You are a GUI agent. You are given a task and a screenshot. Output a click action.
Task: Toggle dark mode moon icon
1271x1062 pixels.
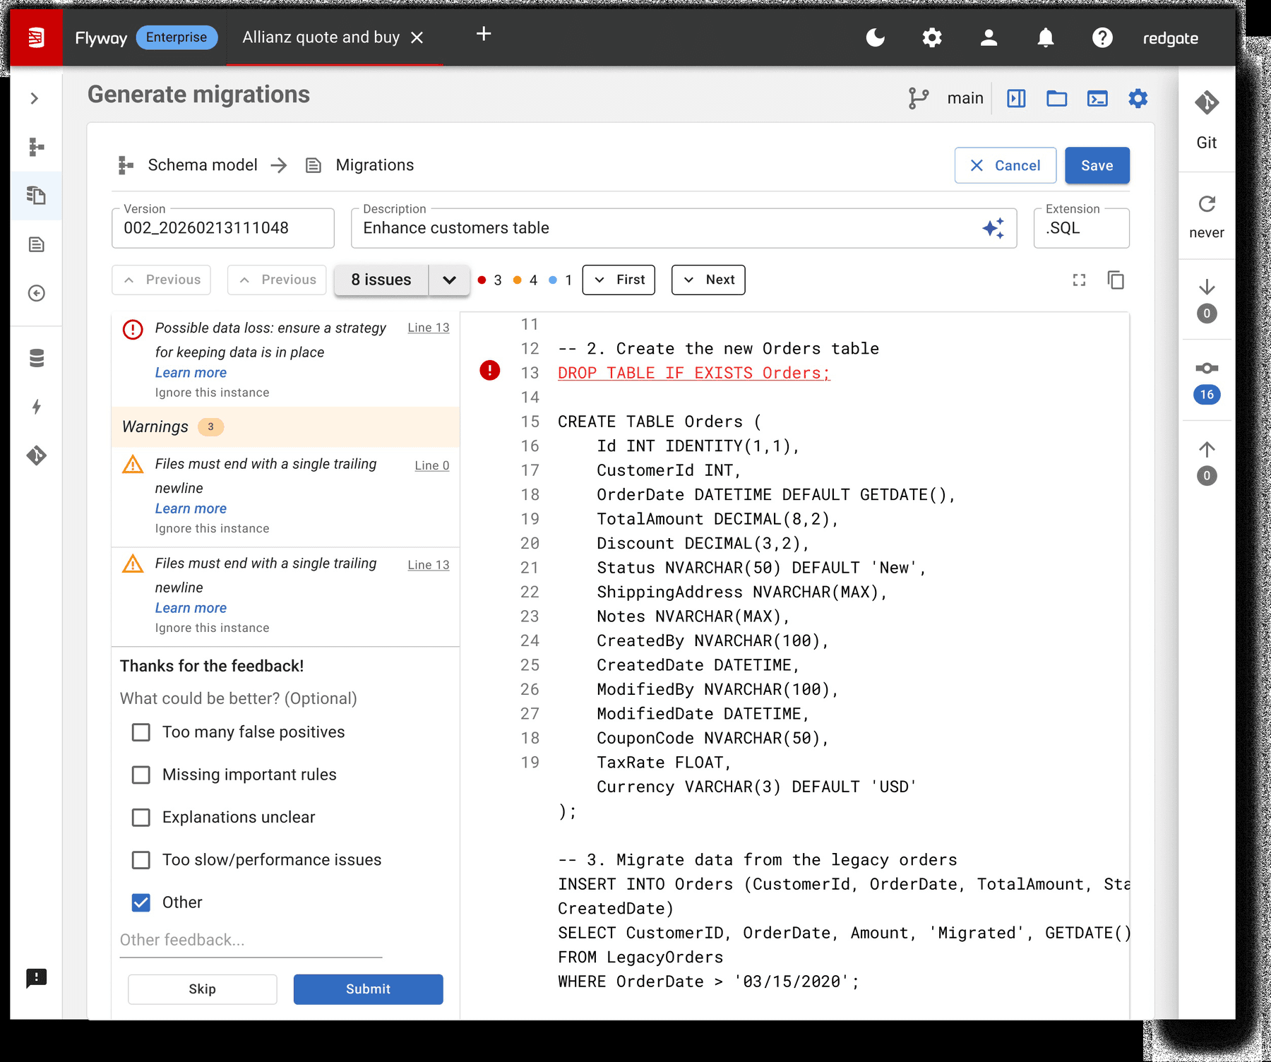click(x=875, y=37)
